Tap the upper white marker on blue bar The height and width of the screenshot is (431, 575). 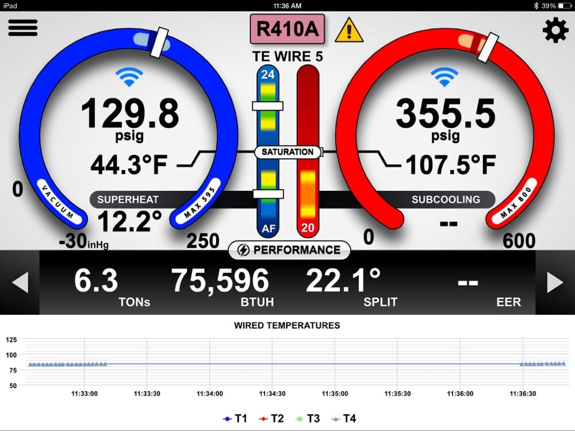coord(267,106)
